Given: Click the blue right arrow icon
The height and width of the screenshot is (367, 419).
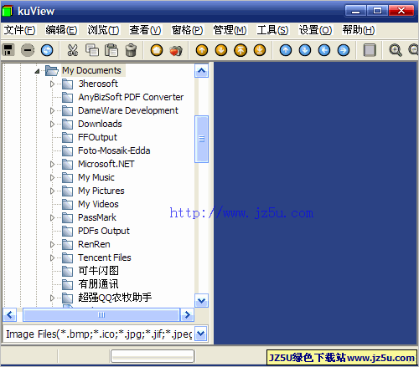Looking at the screenshot, I should (x=344, y=50).
